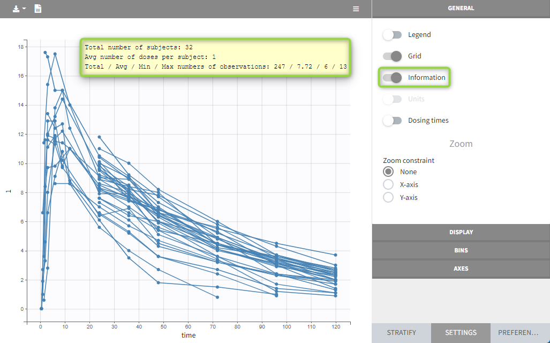This screenshot has width=550, height=343.
Task: Click the "time" x-axis label
Action: (188, 335)
